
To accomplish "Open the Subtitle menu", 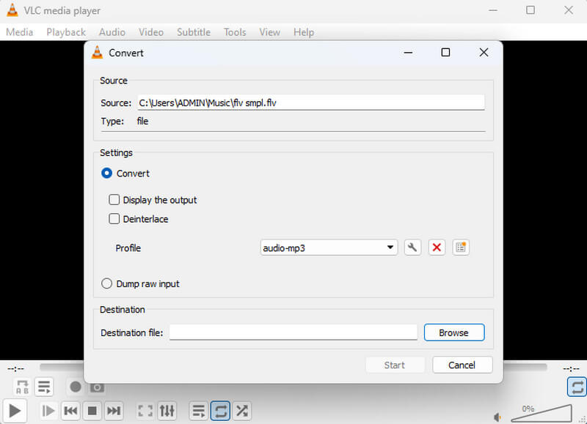I will pos(194,32).
